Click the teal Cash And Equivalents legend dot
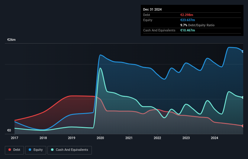 (x=52, y=150)
